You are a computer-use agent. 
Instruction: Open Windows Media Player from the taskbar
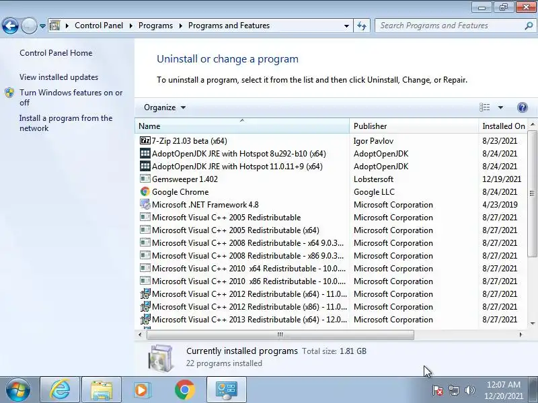141,390
